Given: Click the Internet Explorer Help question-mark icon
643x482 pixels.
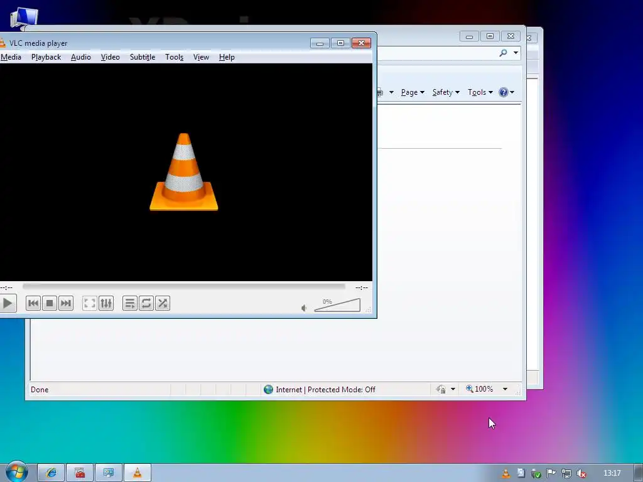Looking at the screenshot, I should pyautogui.click(x=503, y=92).
